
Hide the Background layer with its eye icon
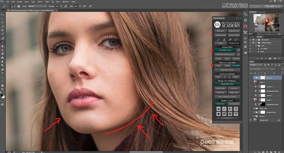pos(251,120)
